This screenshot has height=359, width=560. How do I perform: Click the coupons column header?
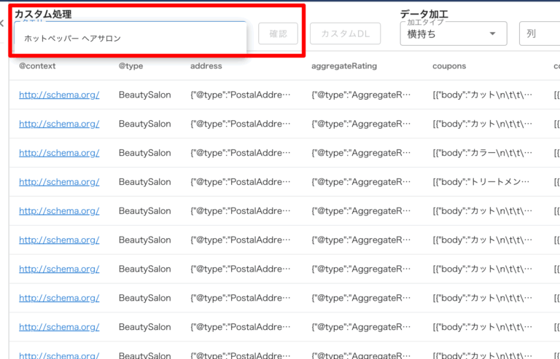pyautogui.click(x=449, y=66)
